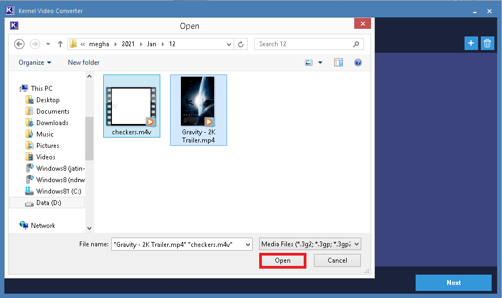Click the navigation pane scrollbar thumb

click(89, 139)
